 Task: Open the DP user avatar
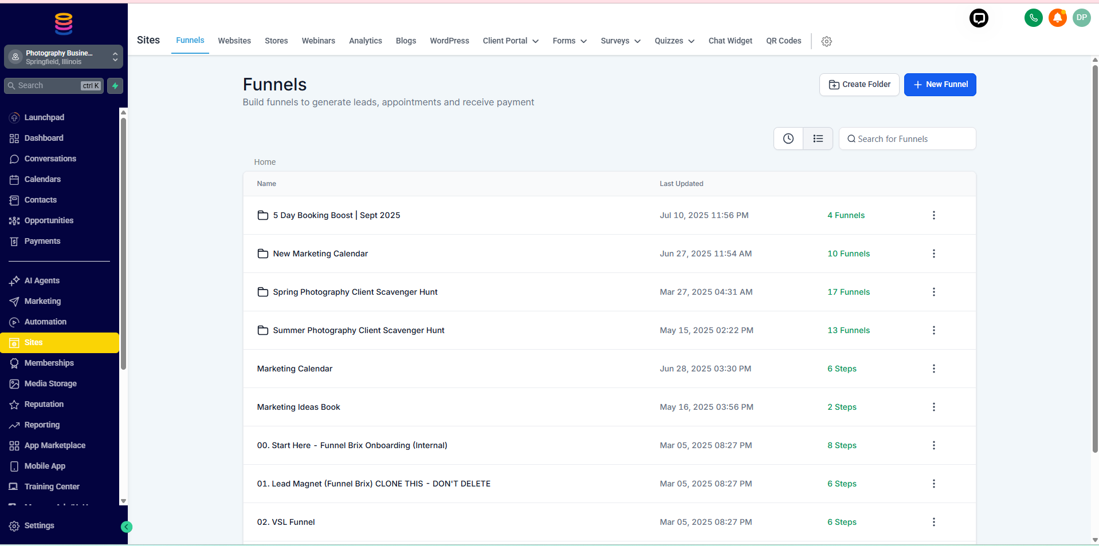click(x=1081, y=18)
